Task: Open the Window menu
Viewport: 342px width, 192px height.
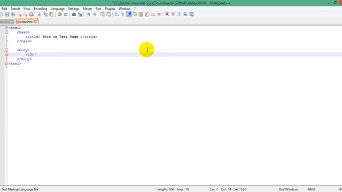Action: coord(125,9)
